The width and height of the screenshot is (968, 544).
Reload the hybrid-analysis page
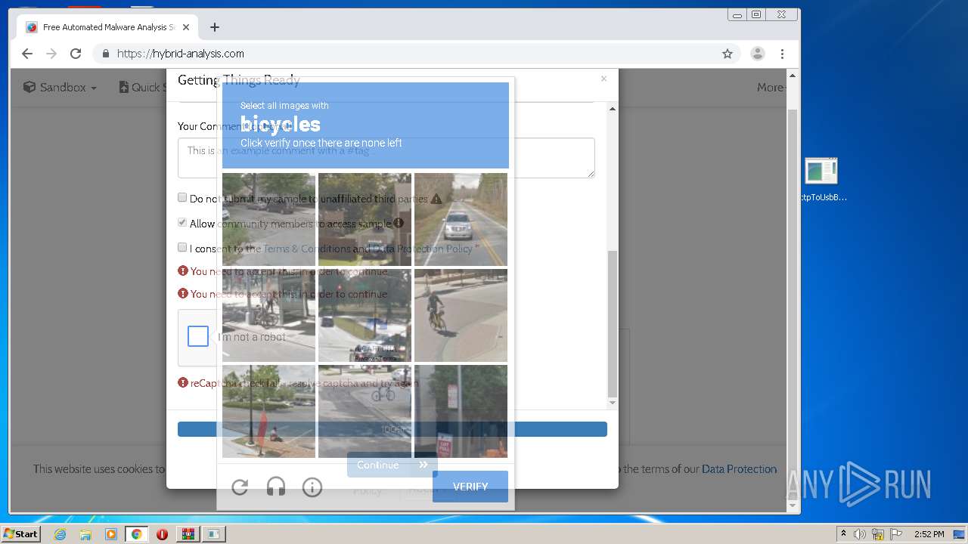click(x=76, y=54)
